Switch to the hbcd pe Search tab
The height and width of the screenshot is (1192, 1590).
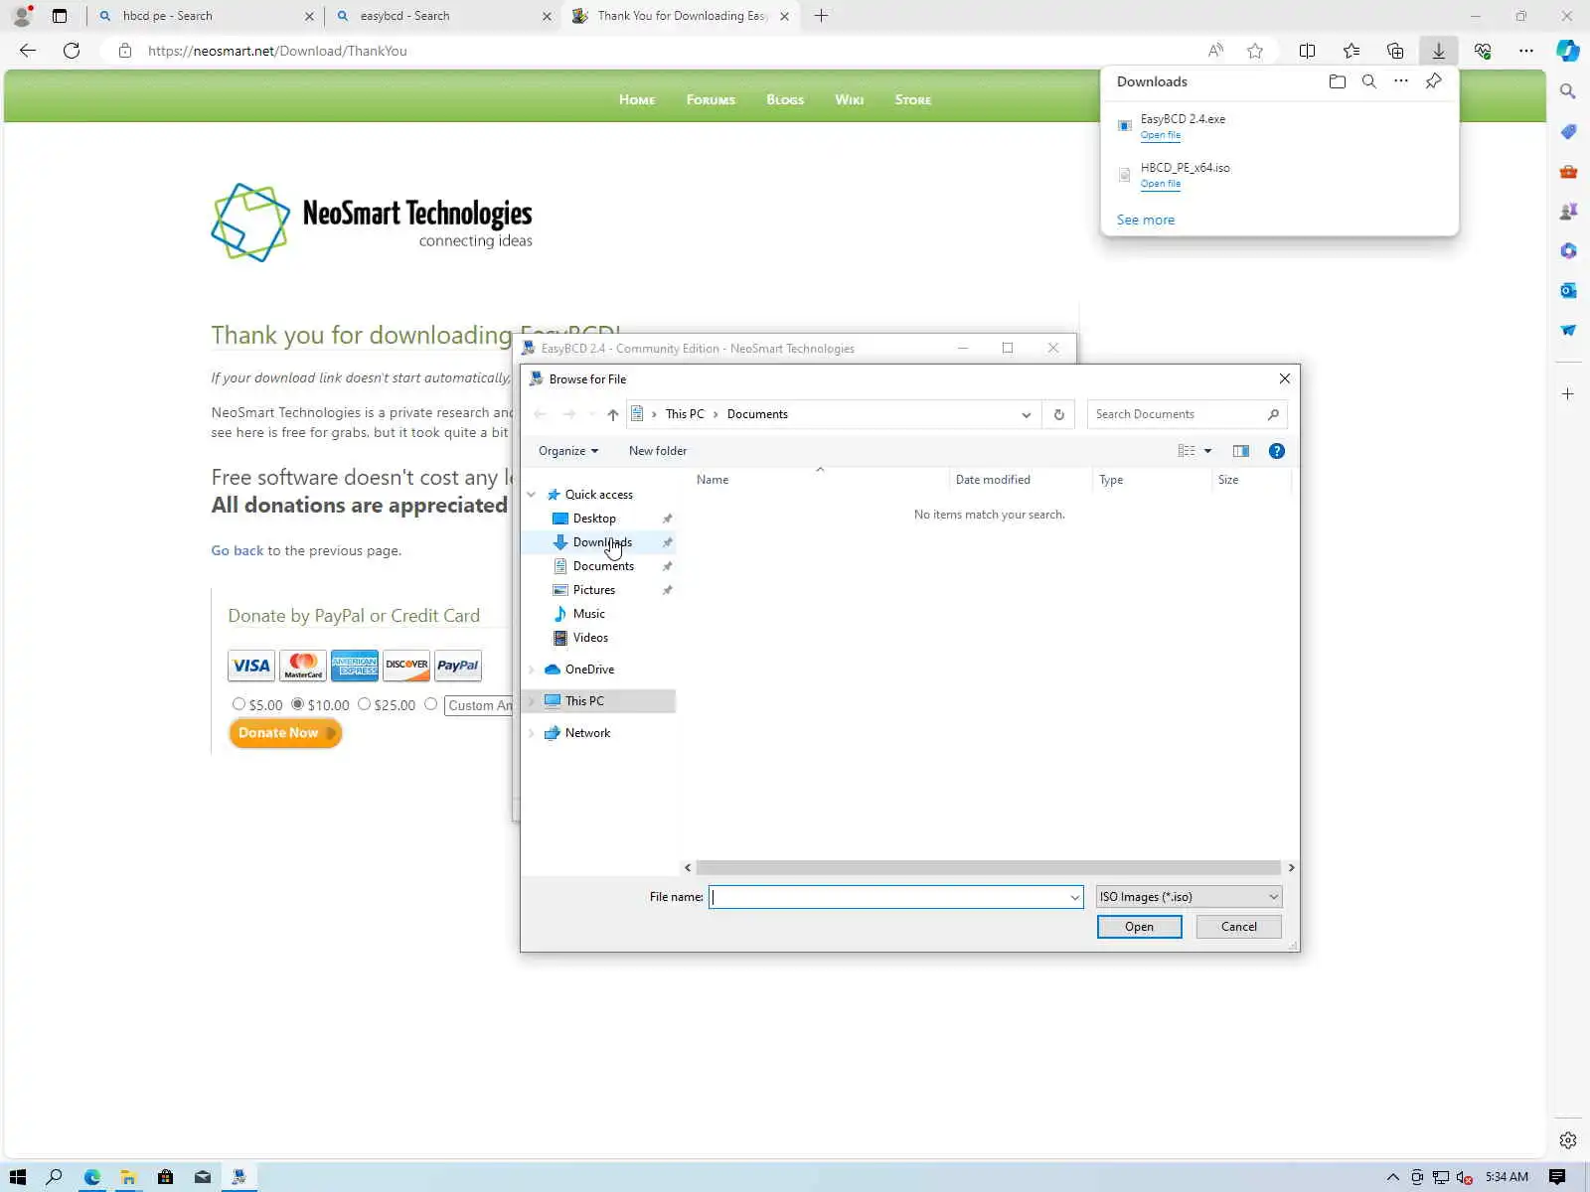pos(206,16)
